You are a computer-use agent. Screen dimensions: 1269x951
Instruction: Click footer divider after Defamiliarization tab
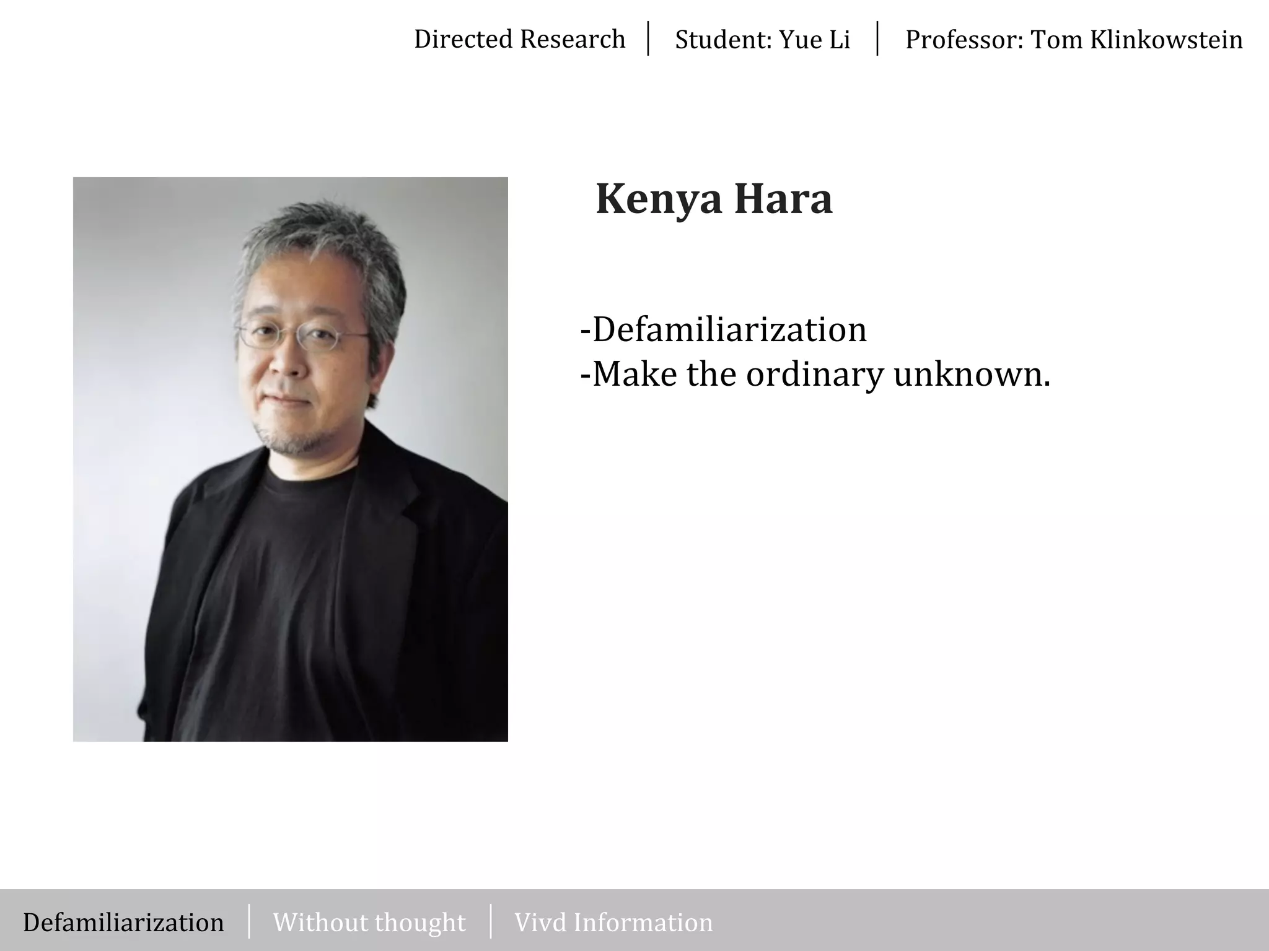point(249,921)
